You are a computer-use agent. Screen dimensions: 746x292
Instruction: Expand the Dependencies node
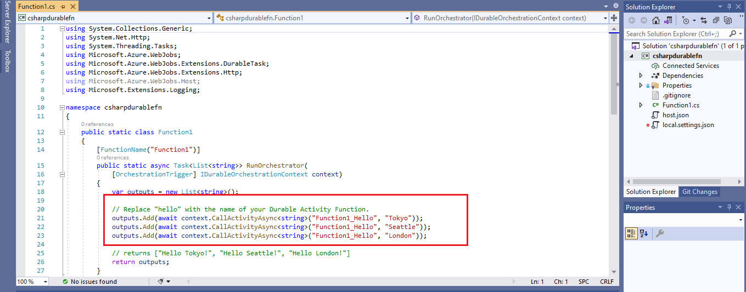(x=641, y=76)
